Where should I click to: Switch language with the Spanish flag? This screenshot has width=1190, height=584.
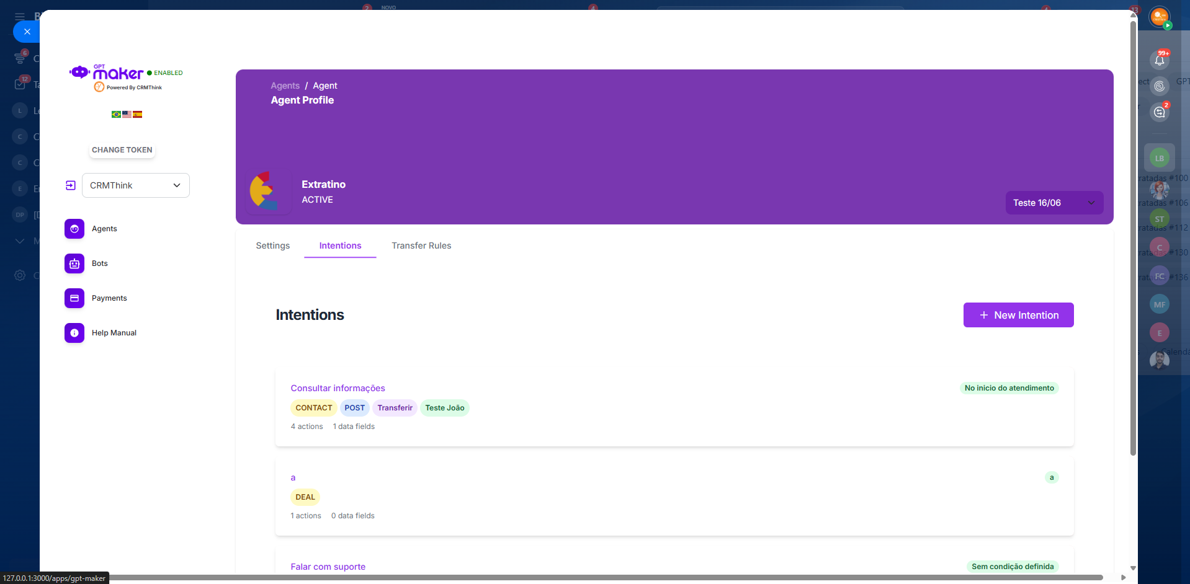138,114
